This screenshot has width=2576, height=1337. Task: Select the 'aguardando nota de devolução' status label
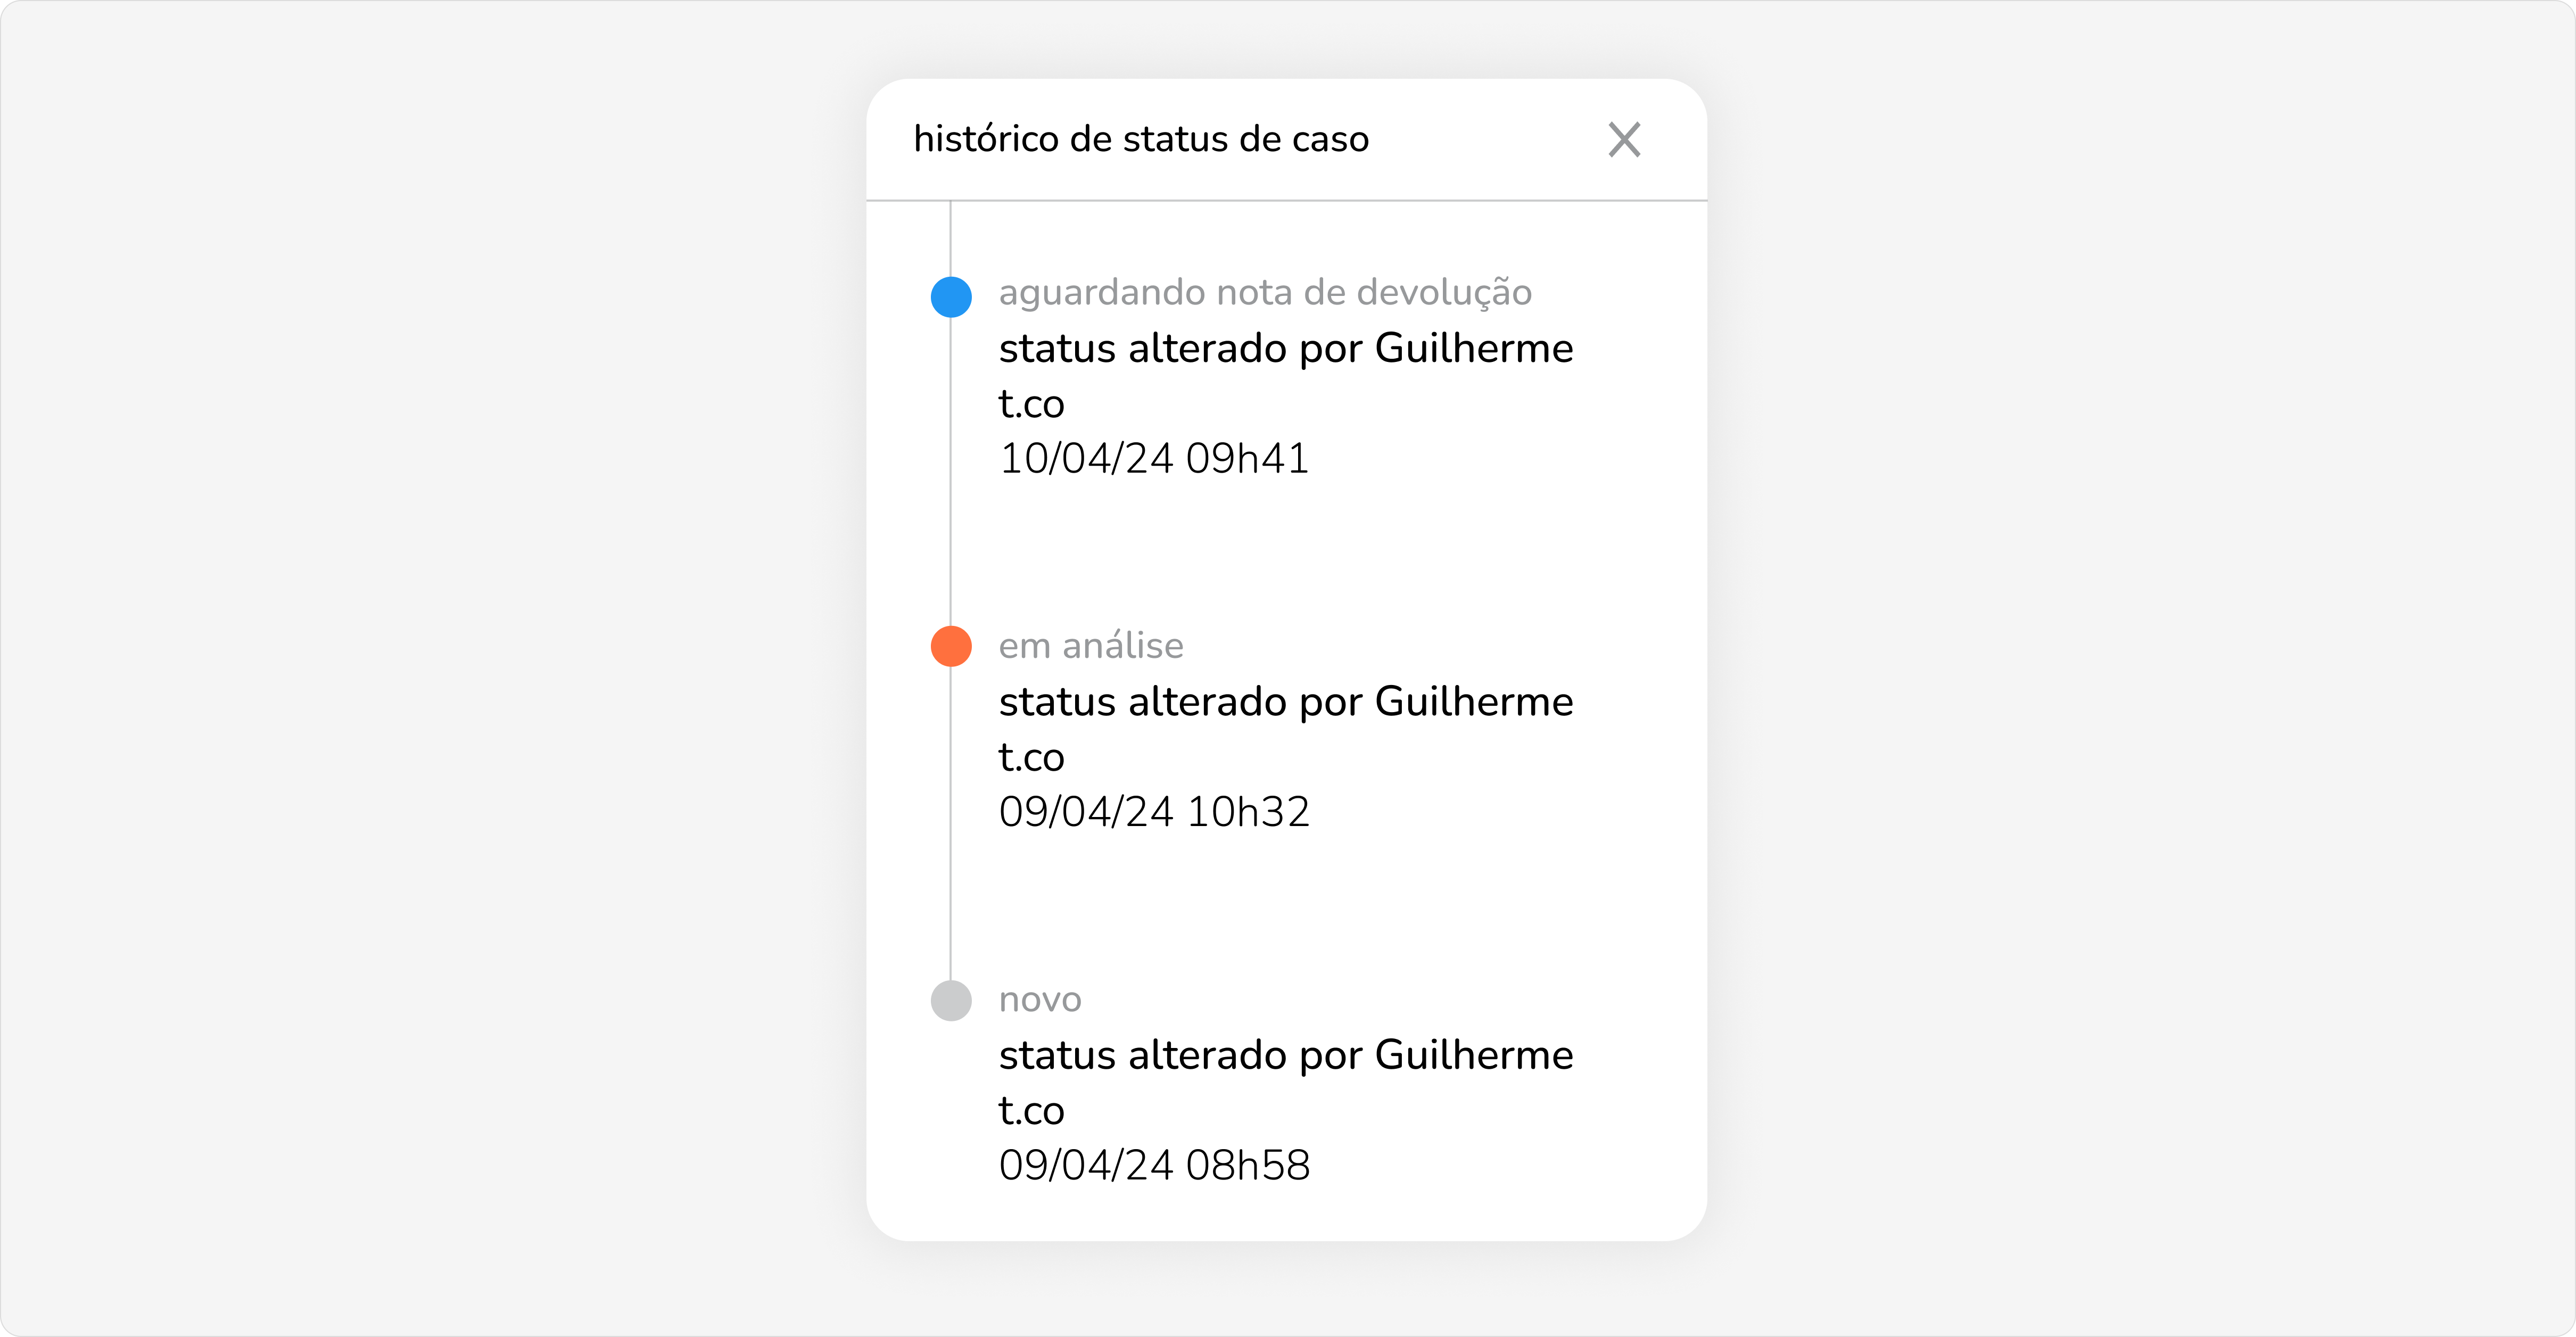click(1265, 292)
